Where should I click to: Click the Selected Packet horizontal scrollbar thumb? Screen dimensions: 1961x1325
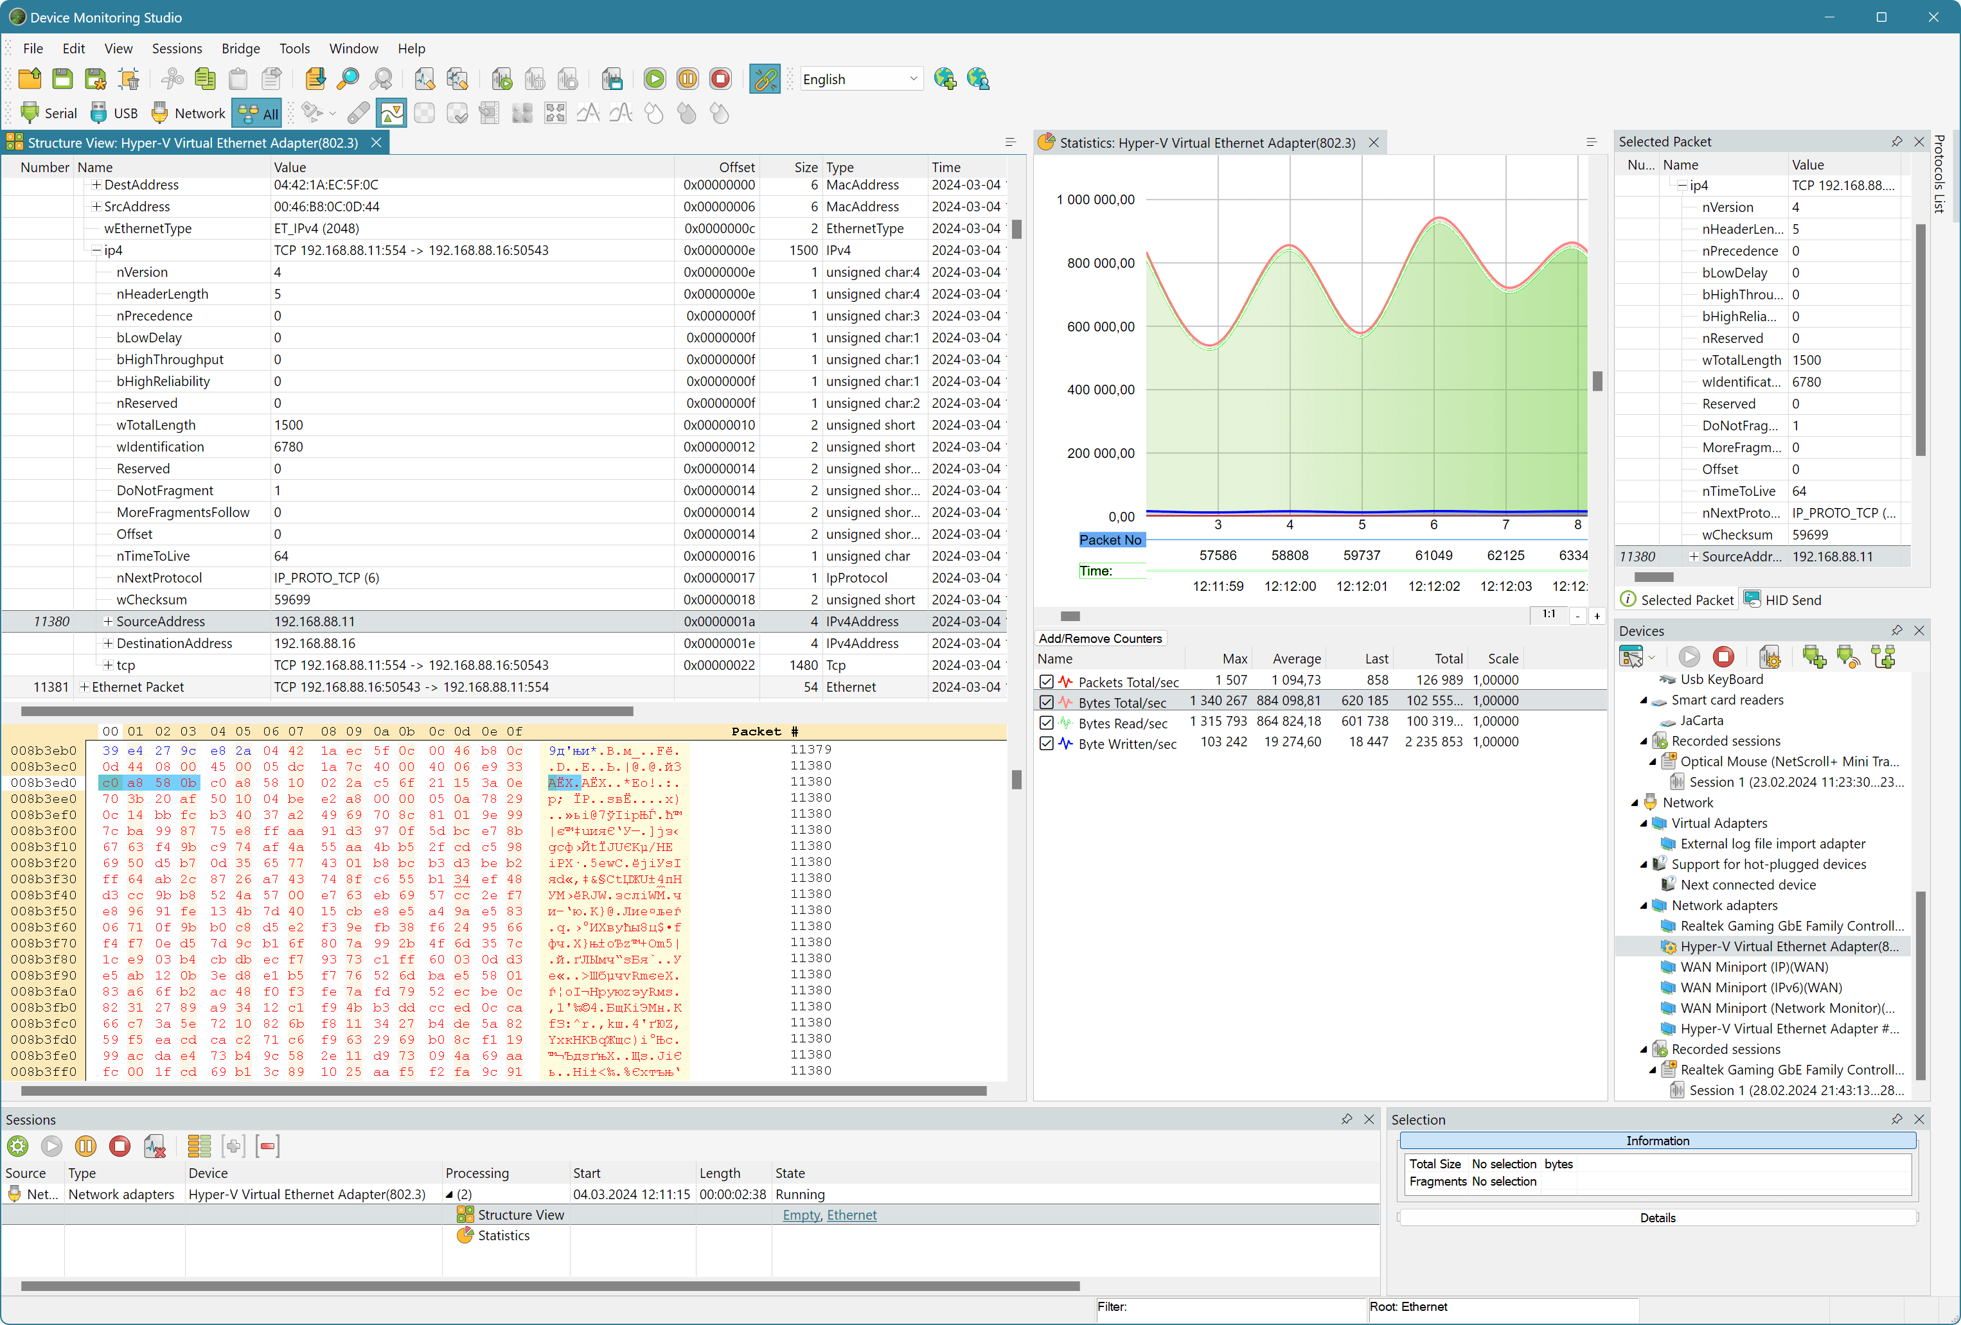[1653, 577]
